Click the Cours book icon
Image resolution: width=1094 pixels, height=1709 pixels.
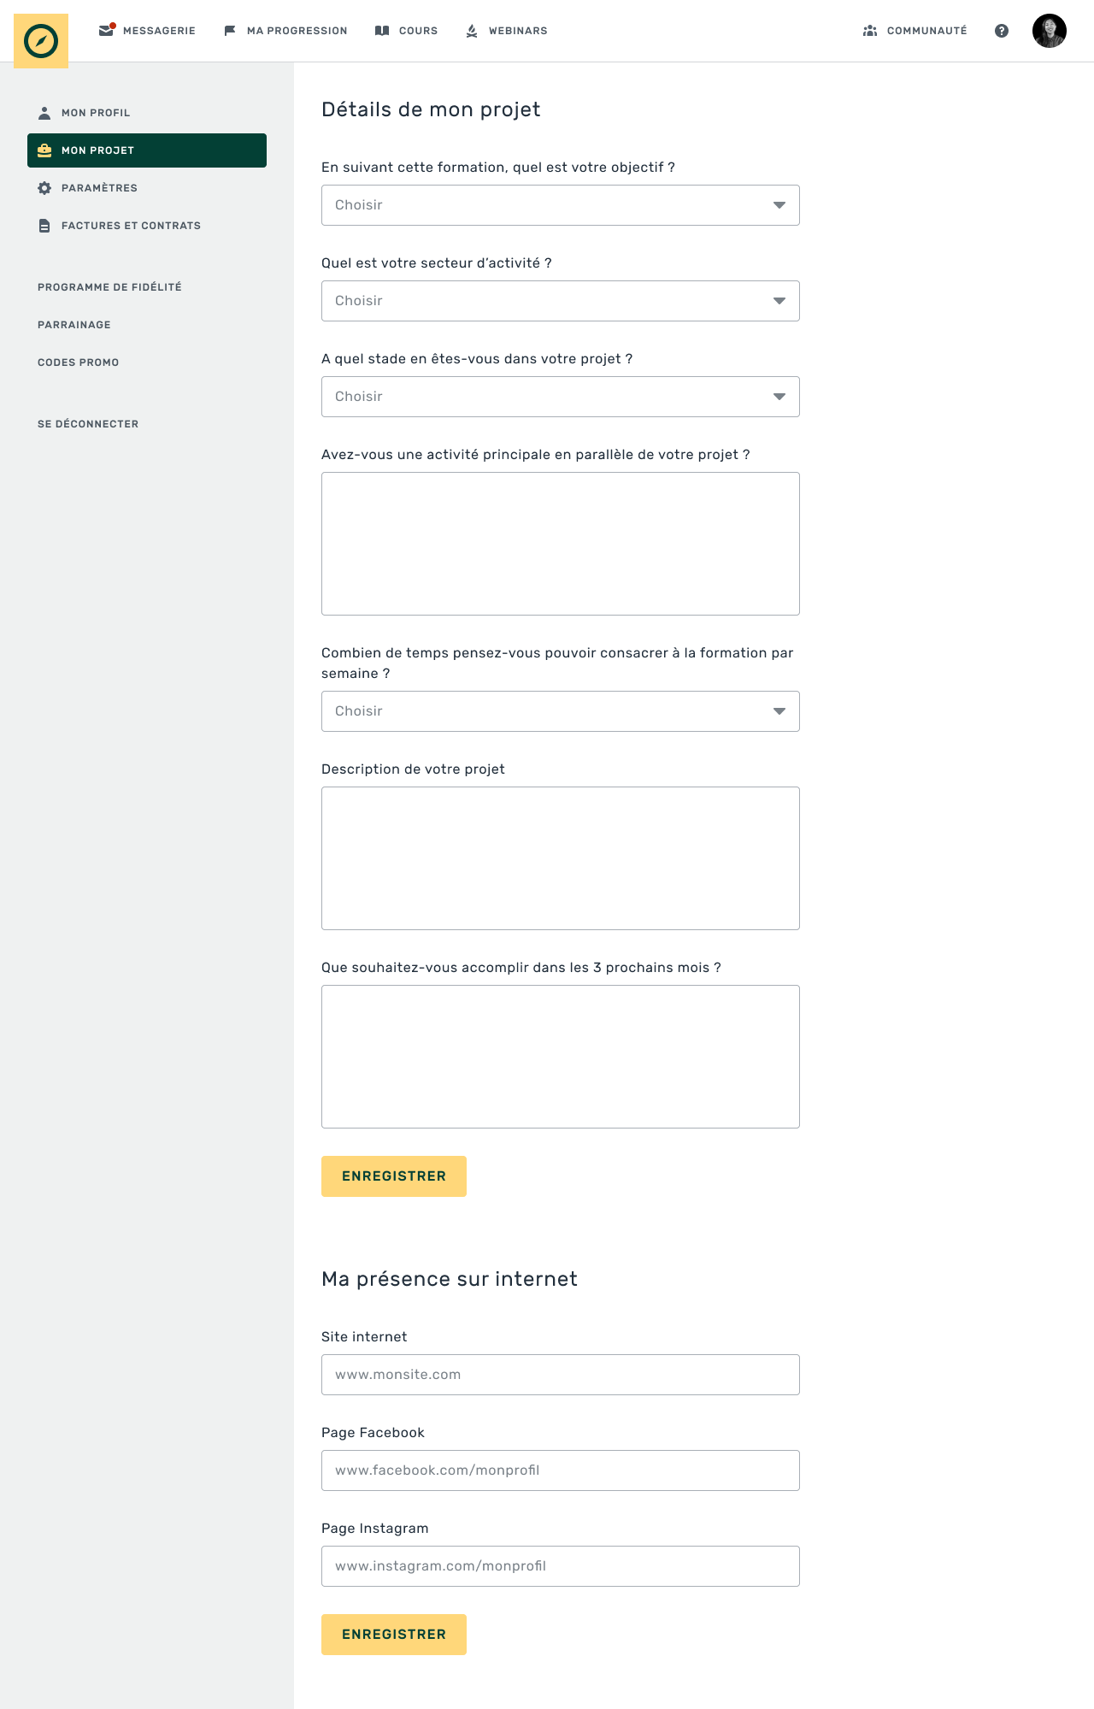point(382,31)
